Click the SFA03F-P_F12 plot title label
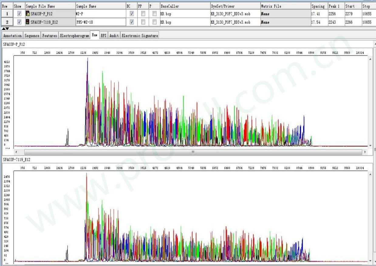The image size is (376, 266). (x=14, y=44)
